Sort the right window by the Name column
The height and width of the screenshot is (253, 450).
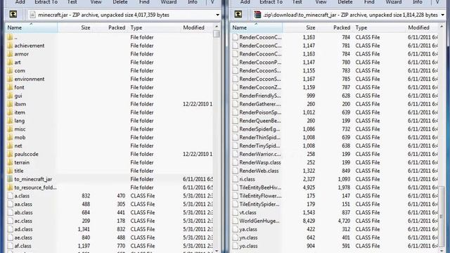(256, 27)
